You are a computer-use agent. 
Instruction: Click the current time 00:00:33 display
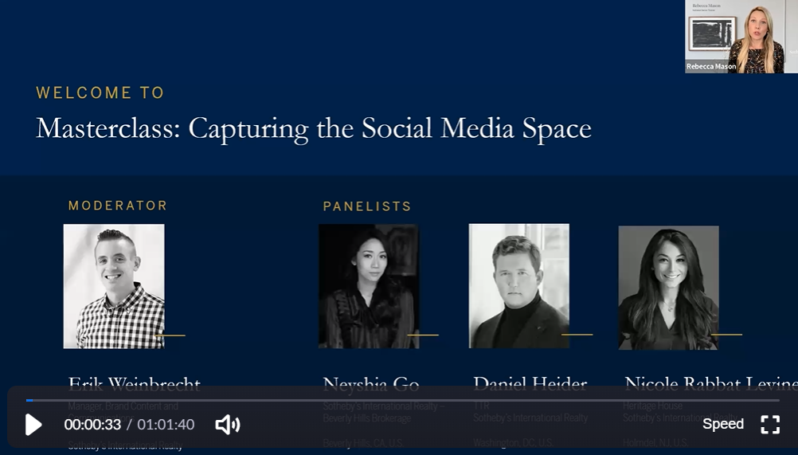(92, 425)
